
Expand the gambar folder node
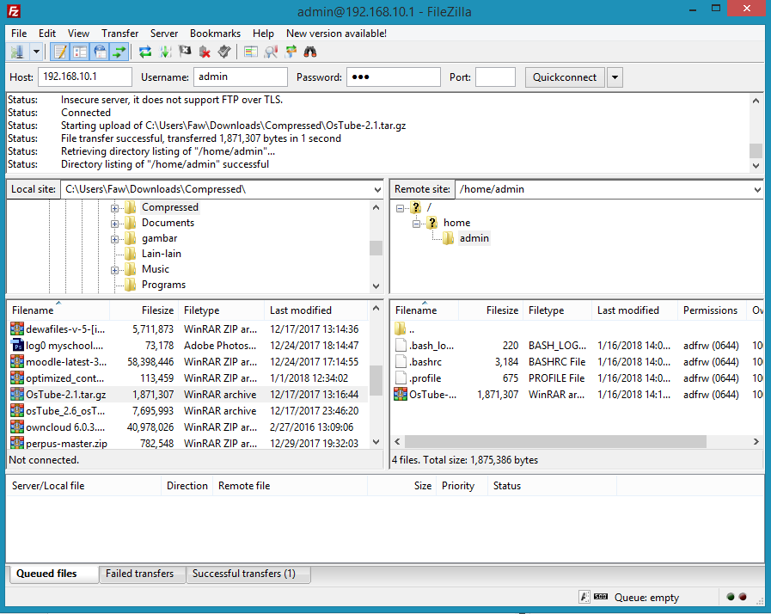114,239
